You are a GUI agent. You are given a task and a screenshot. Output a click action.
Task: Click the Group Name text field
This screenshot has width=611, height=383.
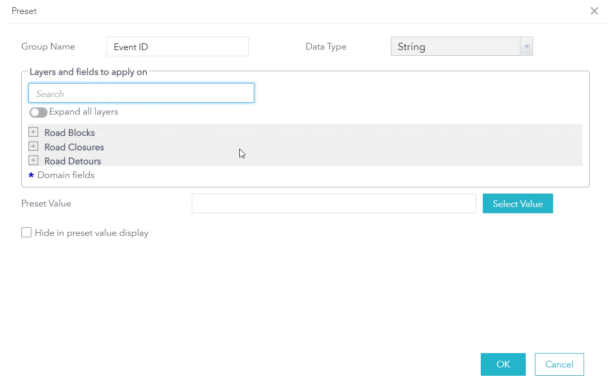click(177, 46)
